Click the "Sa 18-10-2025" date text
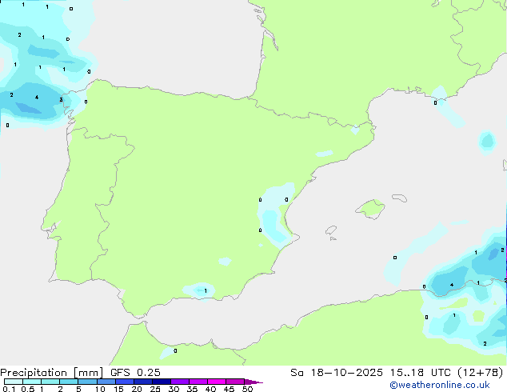 click(x=337, y=373)
